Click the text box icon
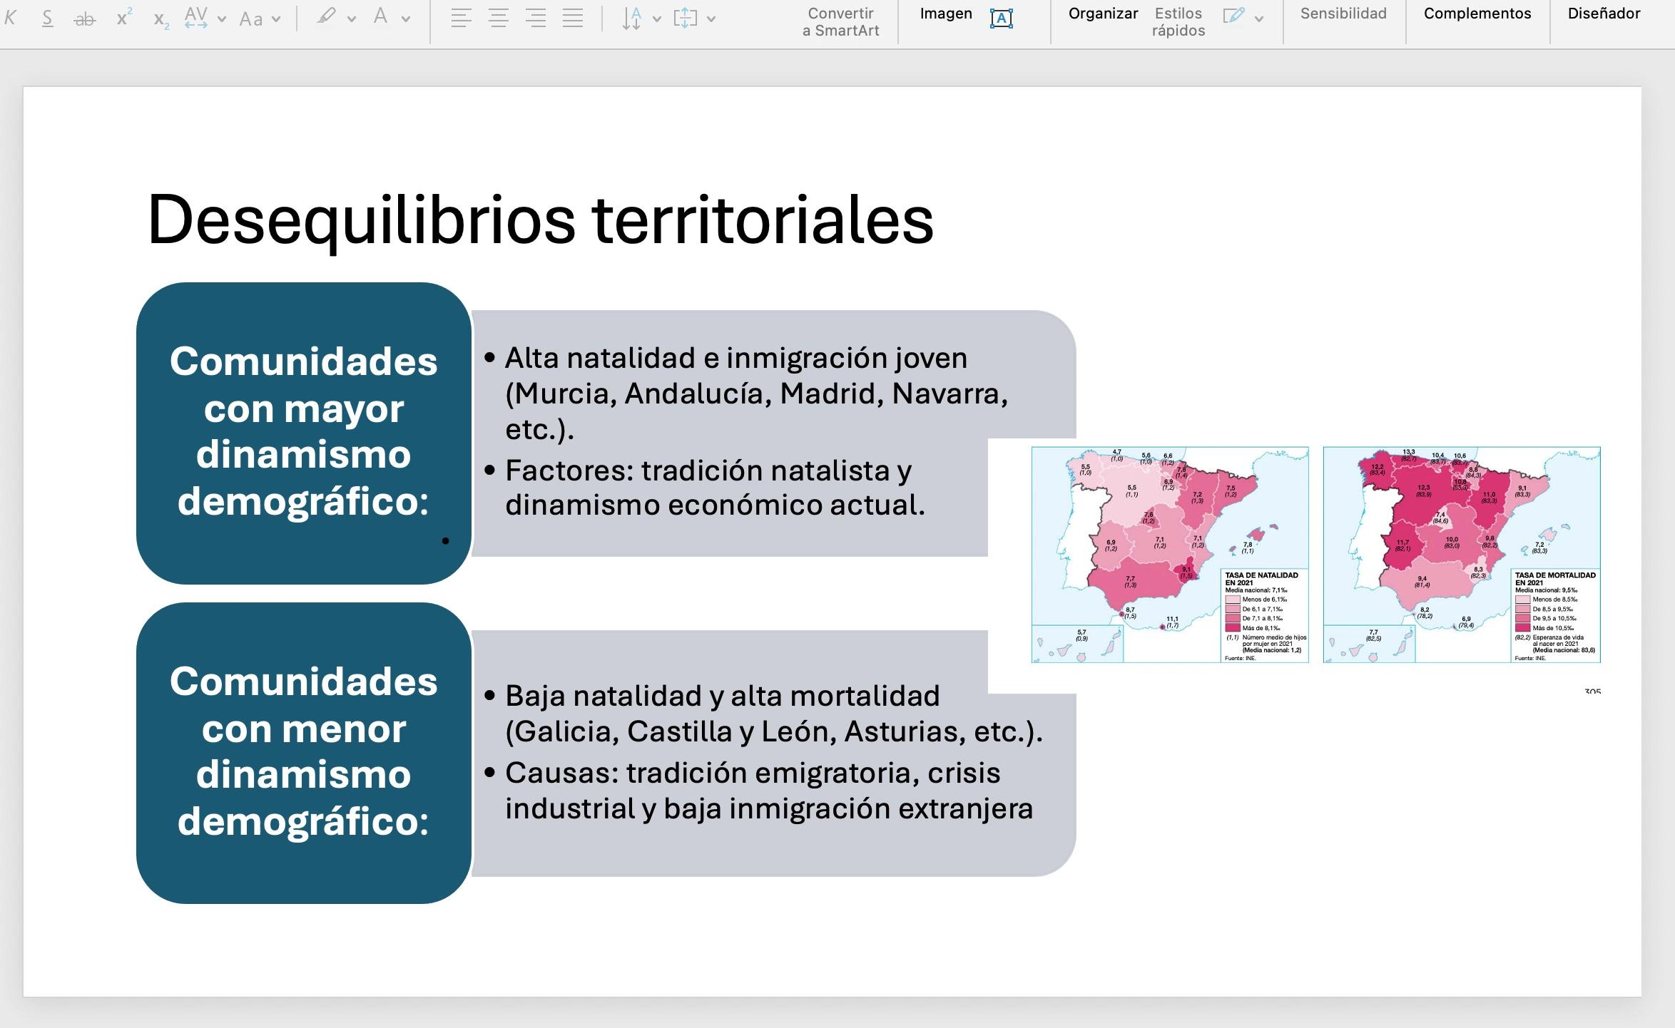 tap(1002, 19)
